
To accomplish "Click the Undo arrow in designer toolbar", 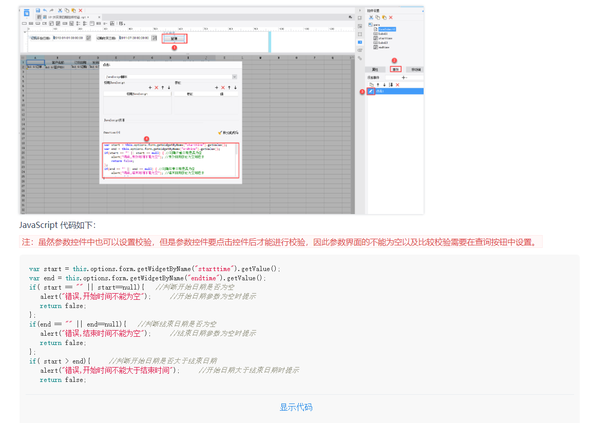I will [45, 11].
